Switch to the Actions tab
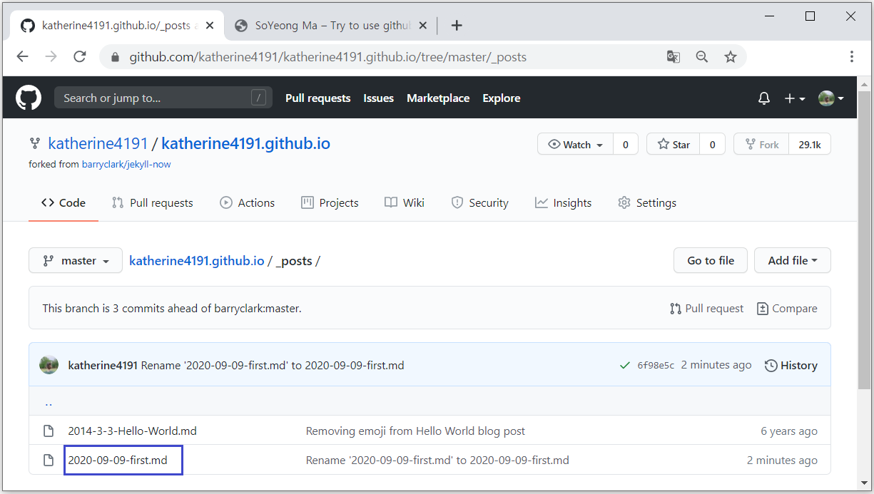Screen dimensions: 874x494 [x=248, y=202]
